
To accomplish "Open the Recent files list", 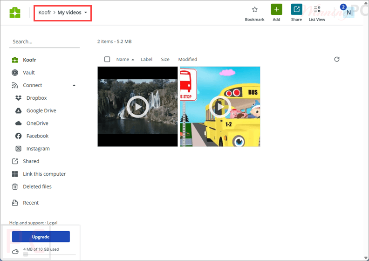I will click(x=31, y=203).
